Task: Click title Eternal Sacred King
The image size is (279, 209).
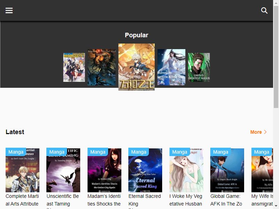Action: [144, 200]
